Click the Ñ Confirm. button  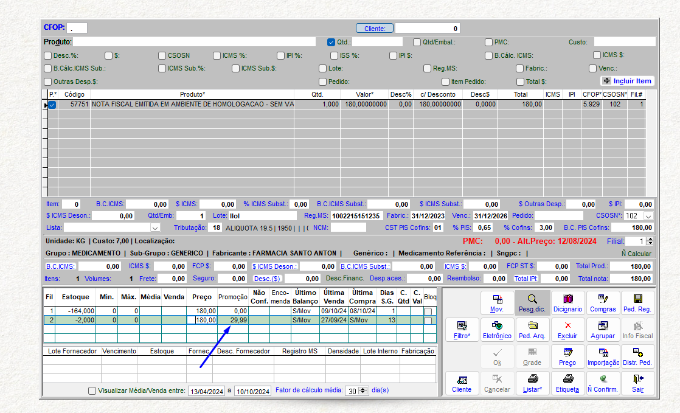pyautogui.click(x=603, y=383)
